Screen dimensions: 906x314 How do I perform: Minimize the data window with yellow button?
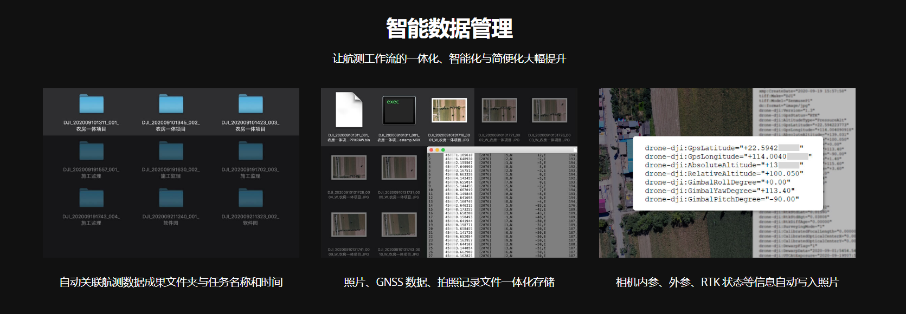pyautogui.click(x=438, y=150)
